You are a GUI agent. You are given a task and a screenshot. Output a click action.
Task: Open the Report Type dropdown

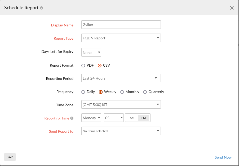pos(121,38)
